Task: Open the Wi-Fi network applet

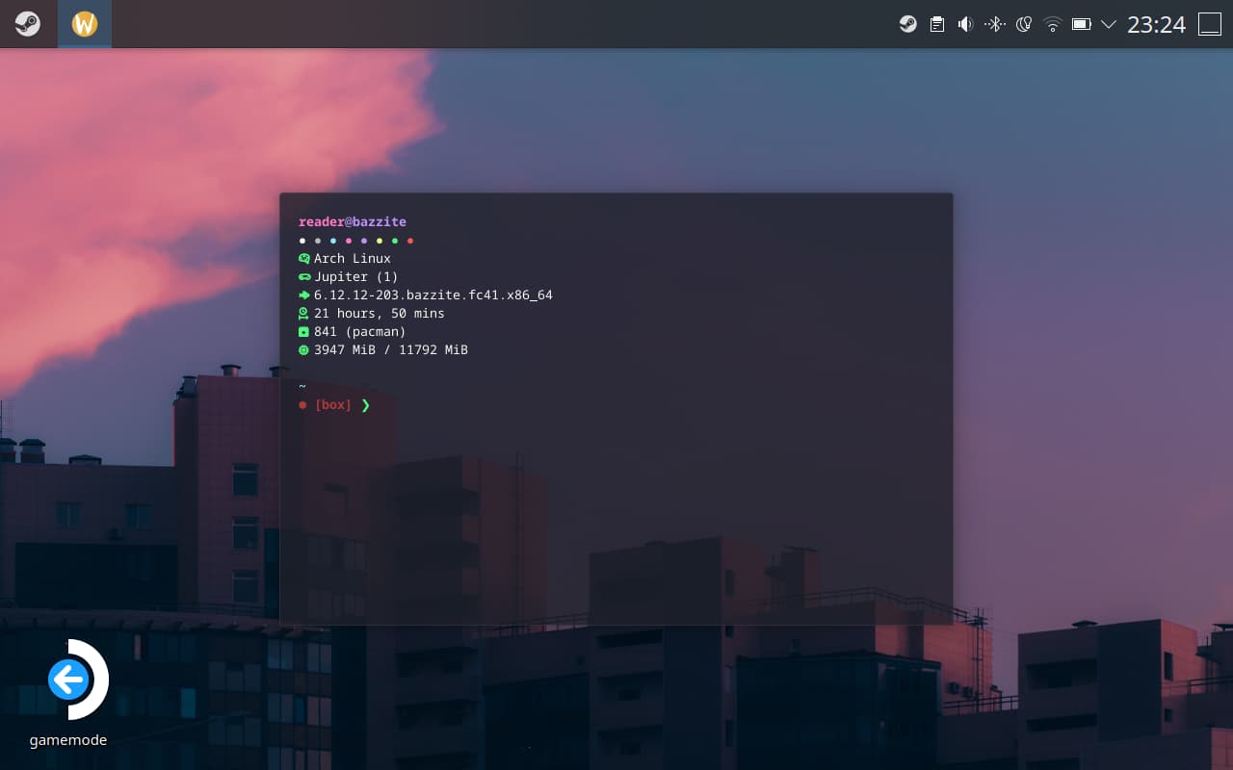Action: (x=1053, y=24)
